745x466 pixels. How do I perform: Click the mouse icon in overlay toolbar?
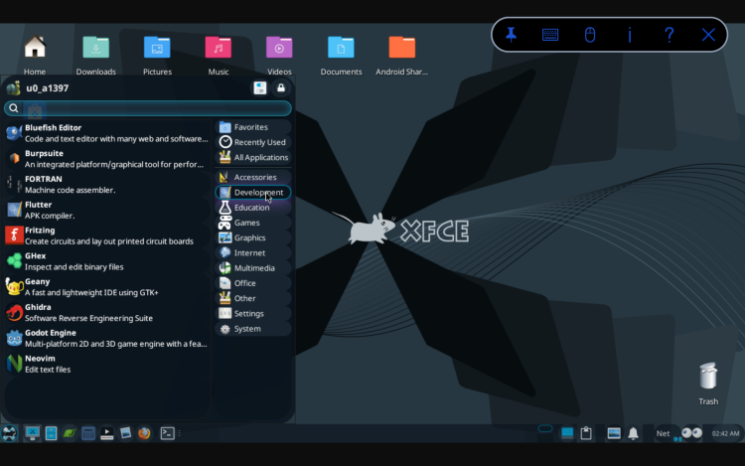pos(590,35)
